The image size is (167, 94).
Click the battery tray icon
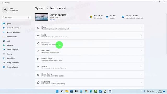[x=153, y=91]
